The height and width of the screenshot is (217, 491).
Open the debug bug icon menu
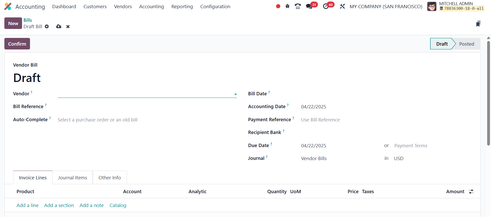[x=287, y=6]
